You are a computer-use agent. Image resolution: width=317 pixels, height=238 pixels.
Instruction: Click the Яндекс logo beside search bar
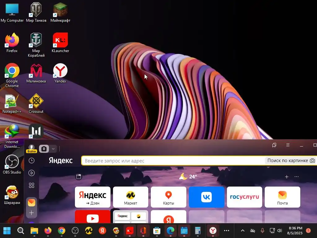[x=61, y=161]
